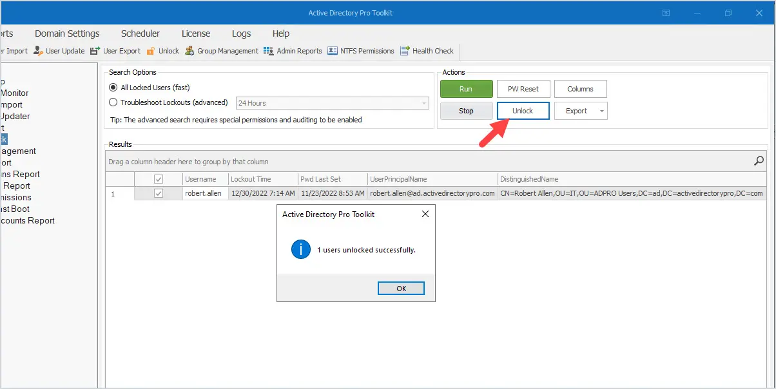
Task: Click the CN=Robert Allen distinguished name cell
Action: coord(632,193)
